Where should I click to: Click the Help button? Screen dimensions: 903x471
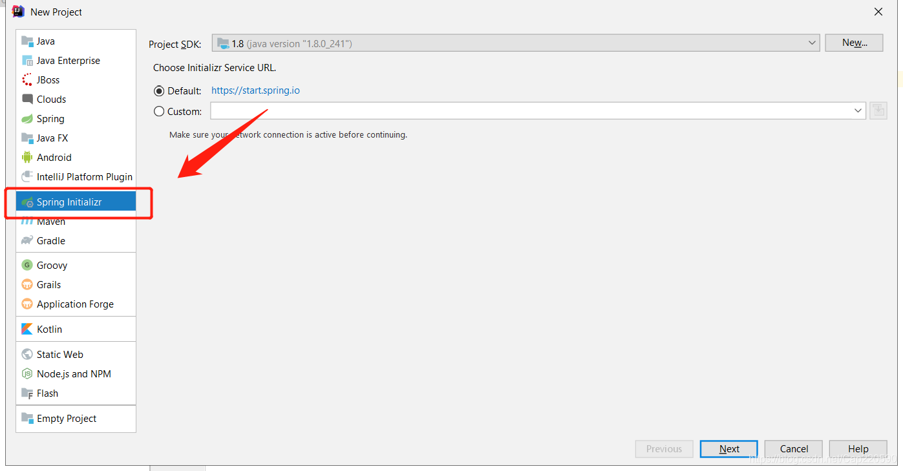(x=858, y=449)
